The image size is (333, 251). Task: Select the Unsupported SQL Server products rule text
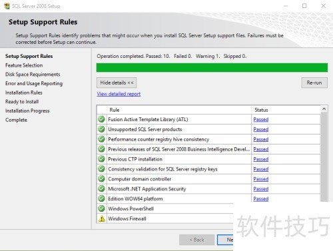pos(145,129)
